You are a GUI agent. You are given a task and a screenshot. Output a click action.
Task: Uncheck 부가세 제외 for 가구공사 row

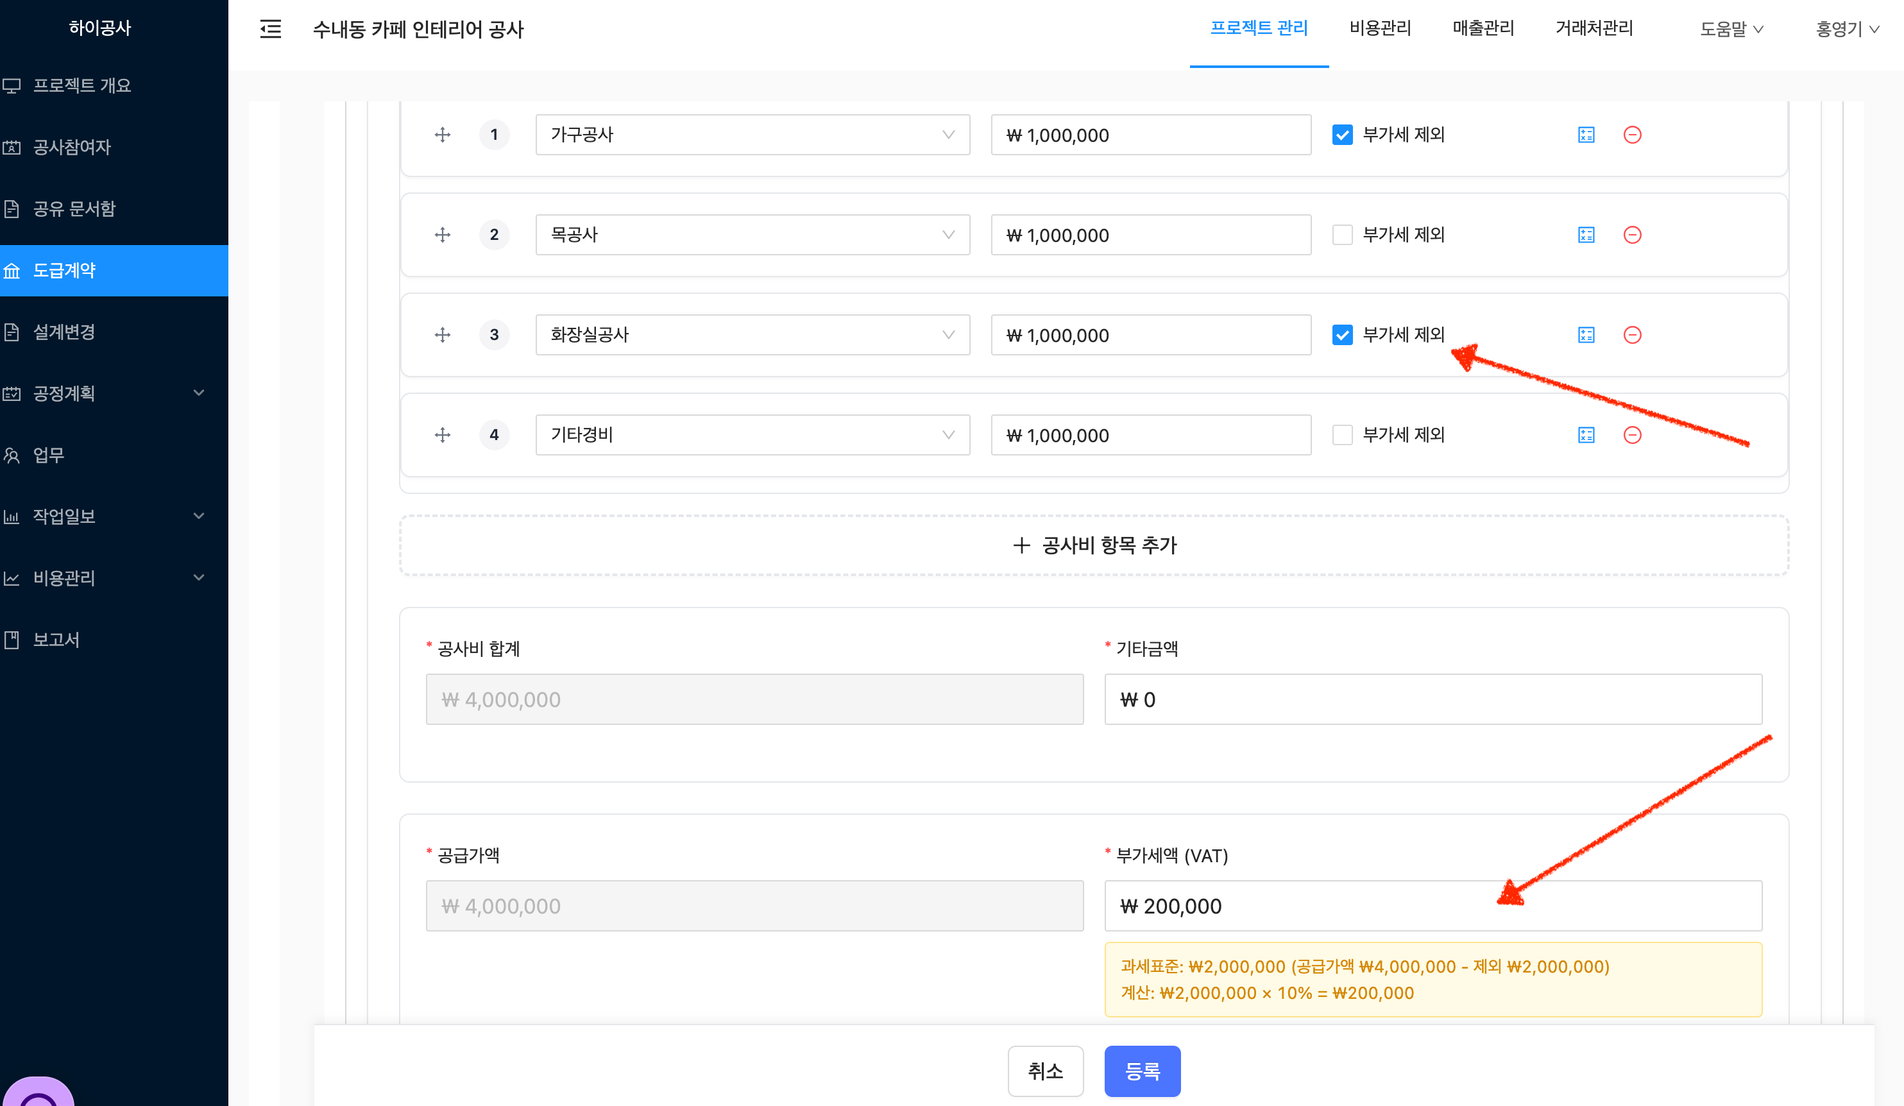[1342, 135]
